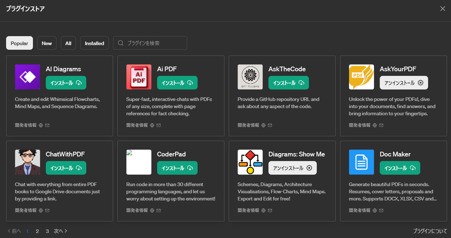Image resolution: width=451 pixels, height=238 pixels.
Task: Focus the plugin search field
Action: pyautogui.click(x=150, y=43)
